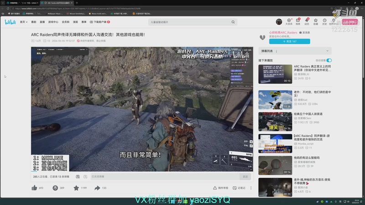Open thumbnail for 【ARC Raiders】同声翻译 video
365x205 pixels.
tap(275, 143)
